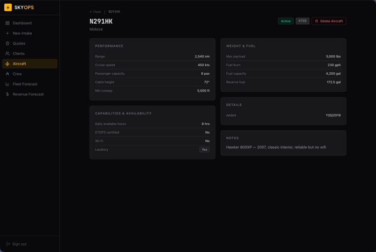Click the Delete Aircraft button
Viewport: 376px width, 252px height.
coord(329,21)
